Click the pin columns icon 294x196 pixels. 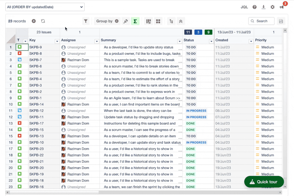126,21
